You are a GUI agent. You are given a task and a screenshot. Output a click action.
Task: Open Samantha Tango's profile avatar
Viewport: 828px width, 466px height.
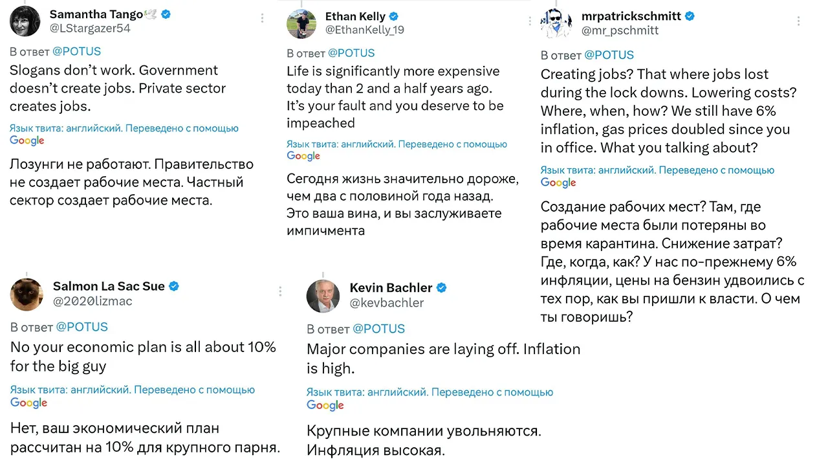(25, 20)
